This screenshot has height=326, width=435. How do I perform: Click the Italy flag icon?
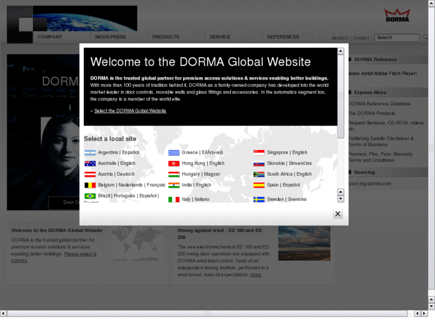point(174,199)
